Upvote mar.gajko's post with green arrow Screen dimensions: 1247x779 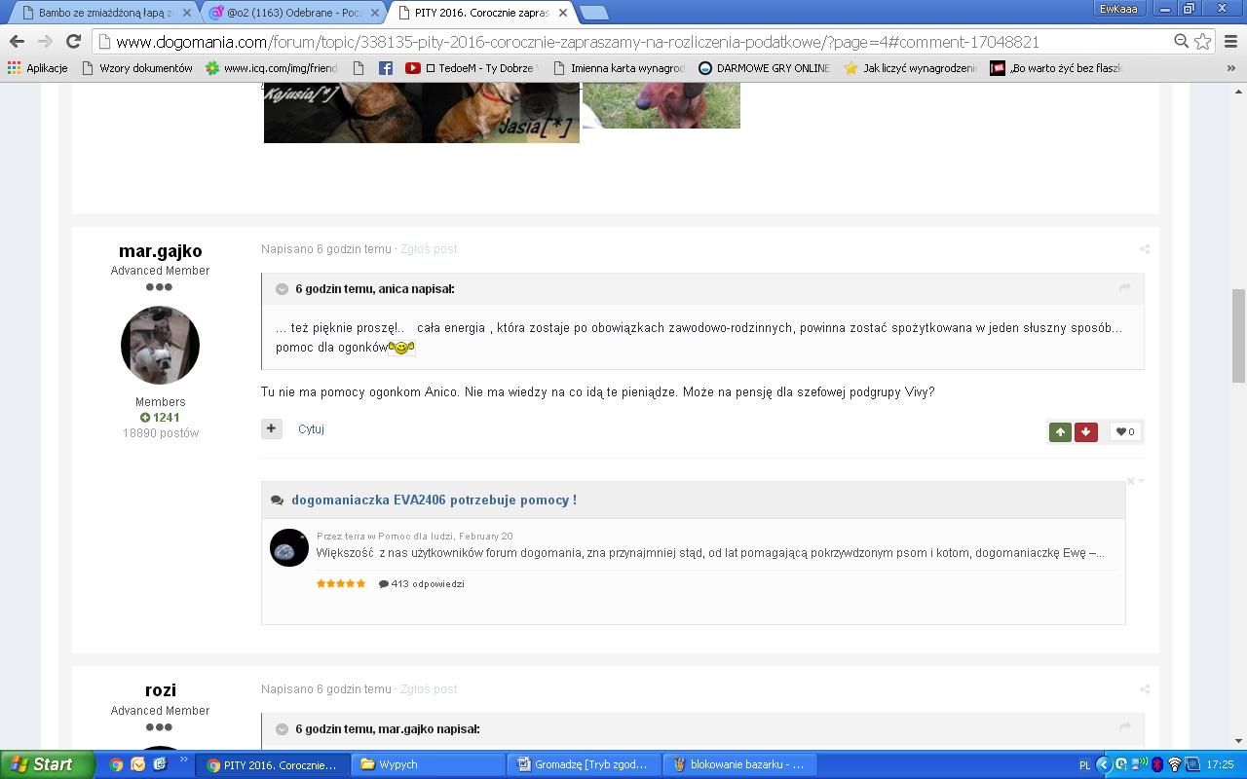tap(1060, 431)
